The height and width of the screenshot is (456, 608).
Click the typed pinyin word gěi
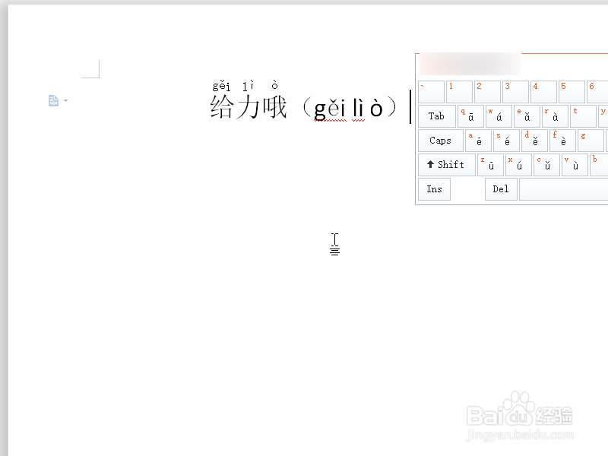[330, 109]
